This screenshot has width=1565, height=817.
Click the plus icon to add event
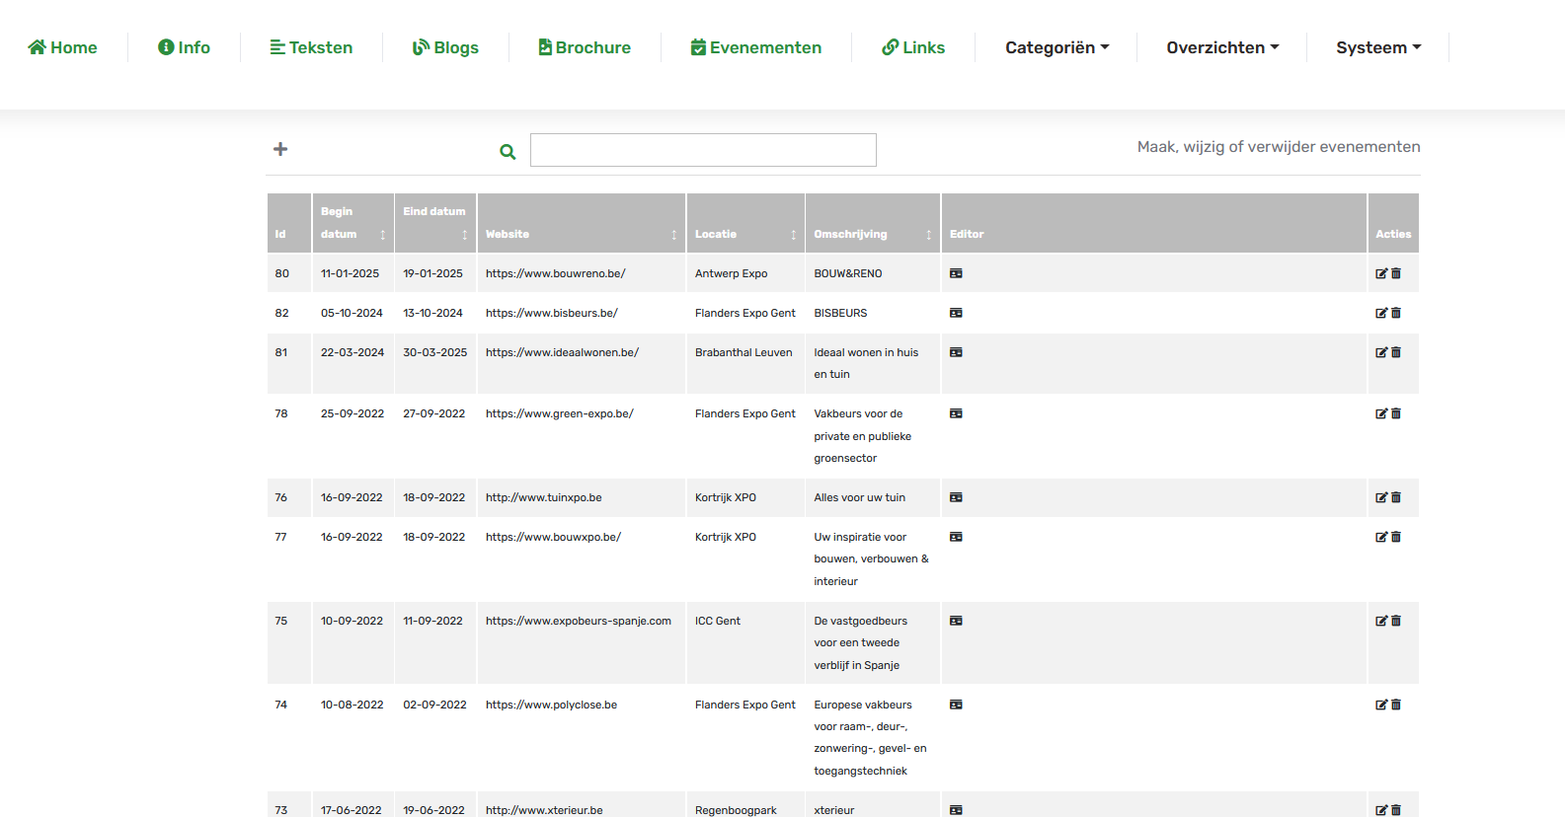pos(280,149)
